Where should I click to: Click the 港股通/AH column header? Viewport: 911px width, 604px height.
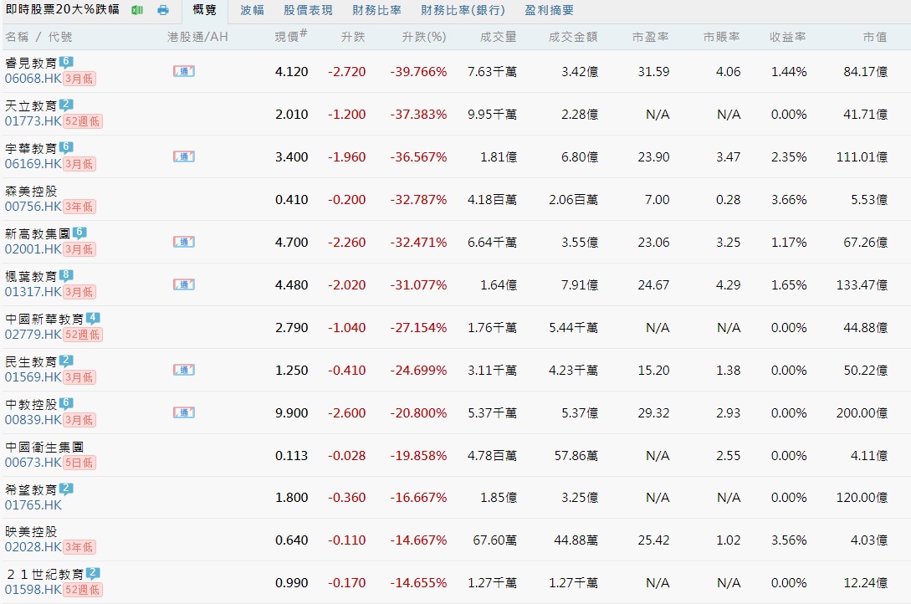coord(197,37)
